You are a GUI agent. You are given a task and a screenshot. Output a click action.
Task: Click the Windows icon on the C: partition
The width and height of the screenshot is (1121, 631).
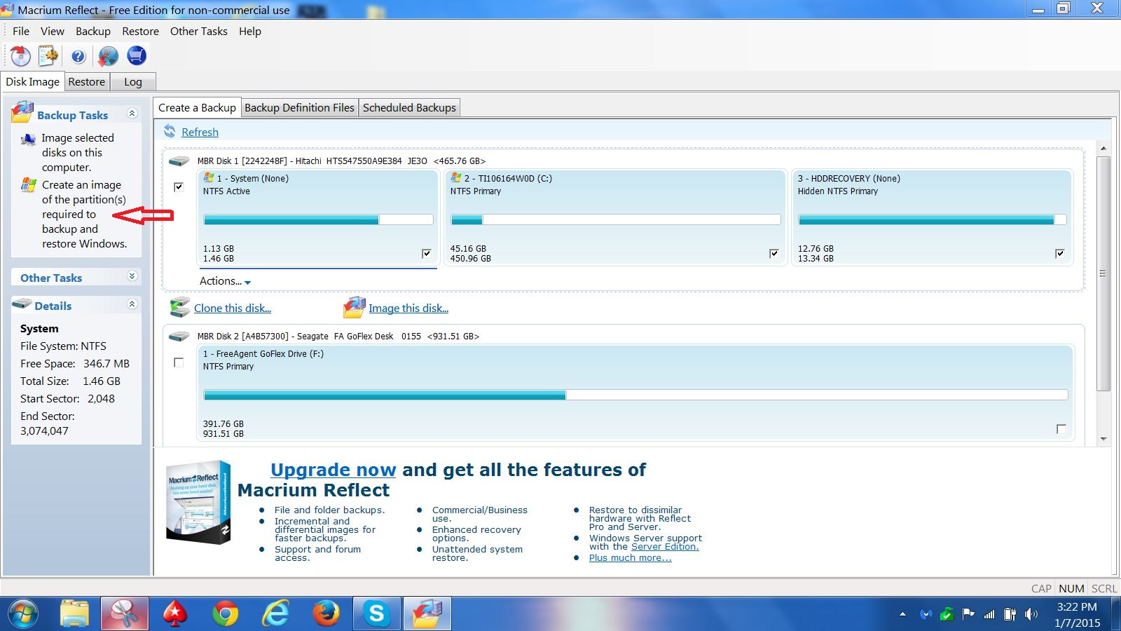[455, 178]
